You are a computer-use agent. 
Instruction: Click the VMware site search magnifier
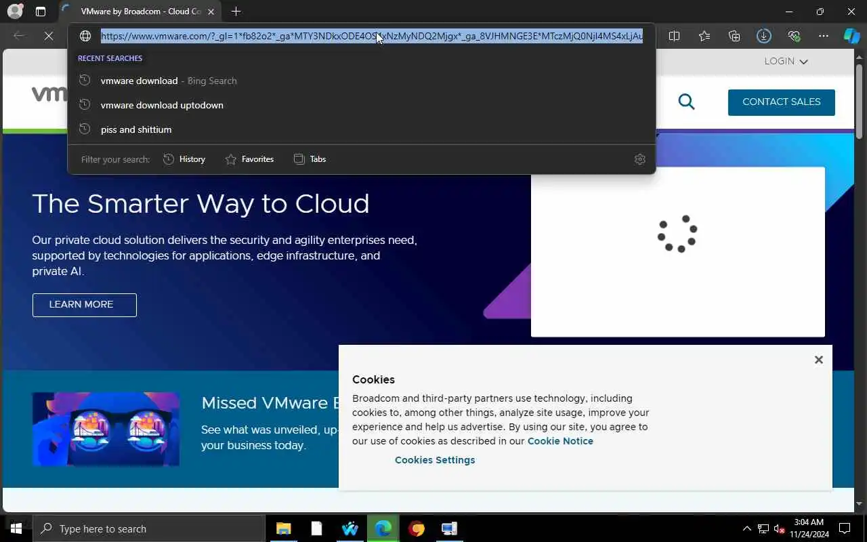pyautogui.click(x=686, y=102)
